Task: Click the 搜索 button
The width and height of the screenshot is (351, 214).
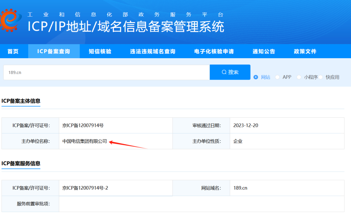Action: point(230,72)
